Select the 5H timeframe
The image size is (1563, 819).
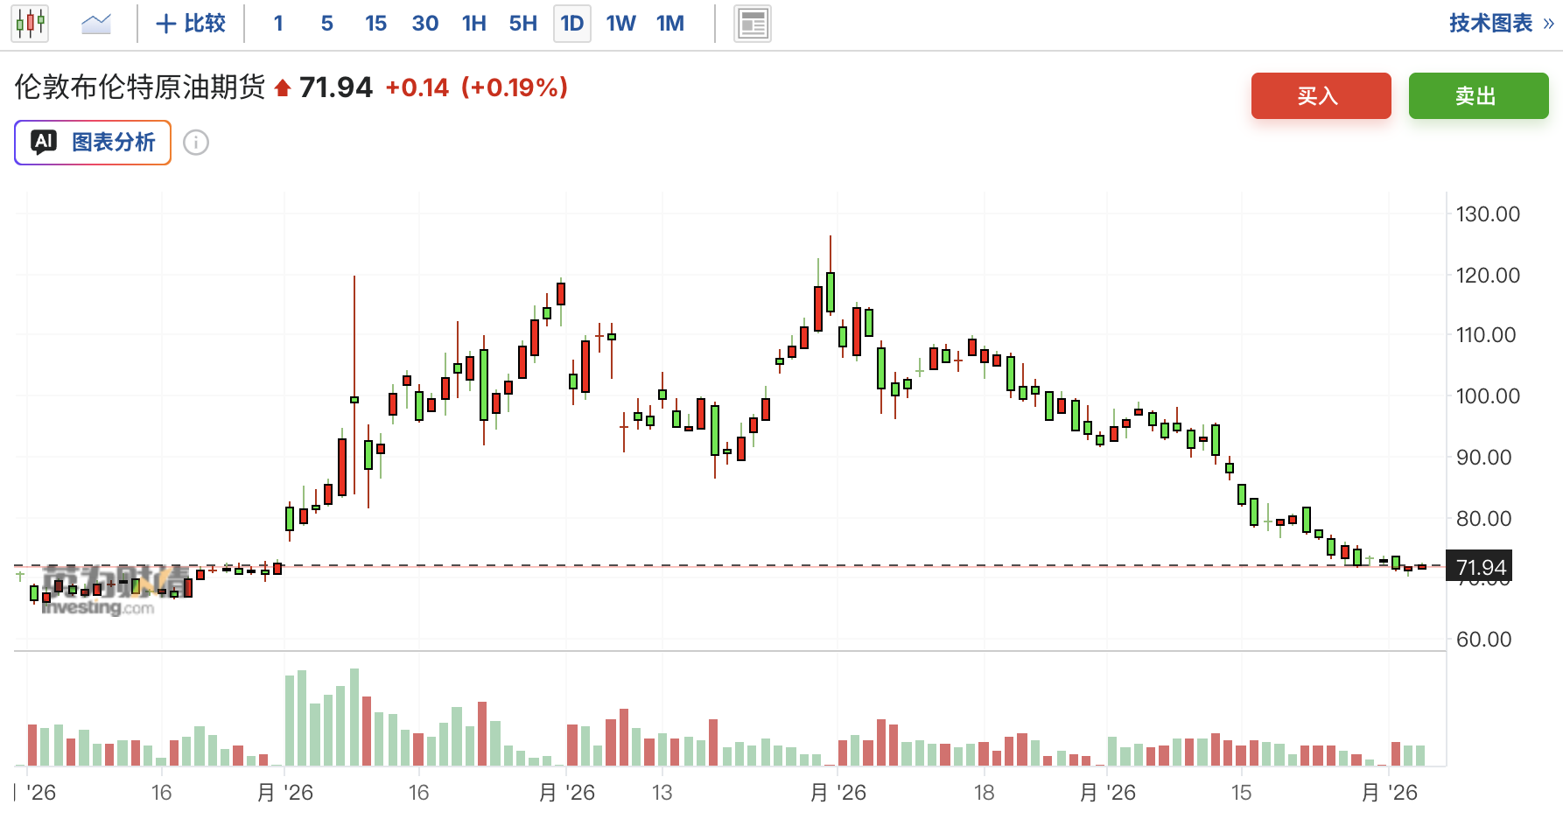tap(523, 24)
